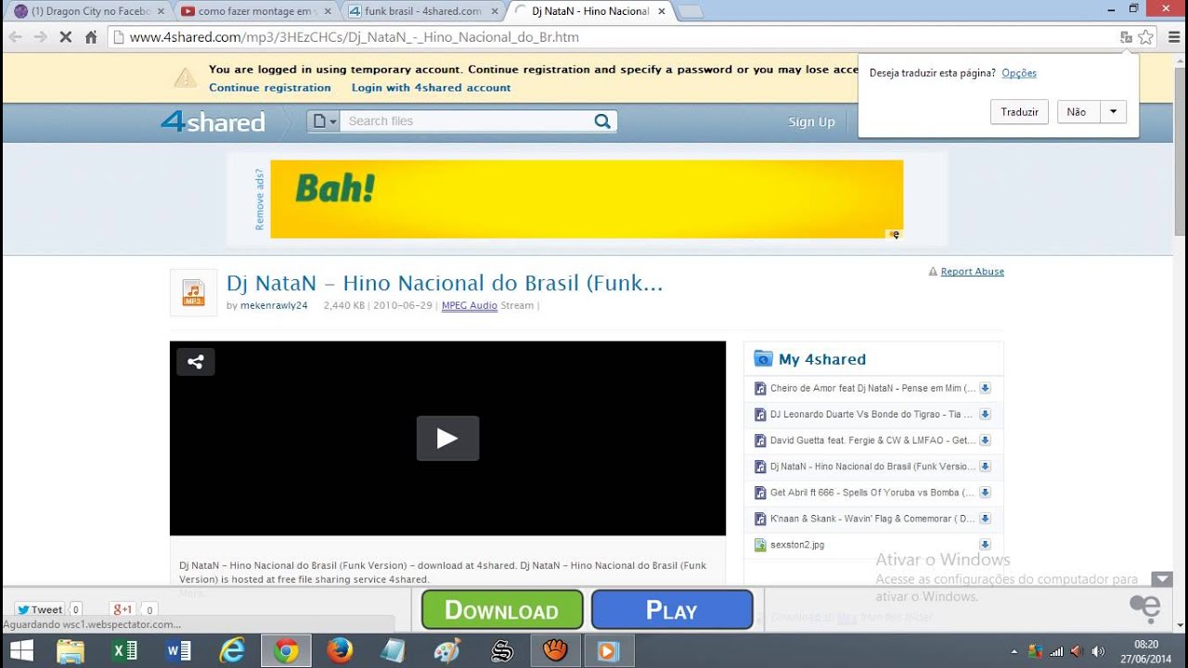Open a new tab button
The width and height of the screenshot is (1188, 668).
[x=691, y=12]
